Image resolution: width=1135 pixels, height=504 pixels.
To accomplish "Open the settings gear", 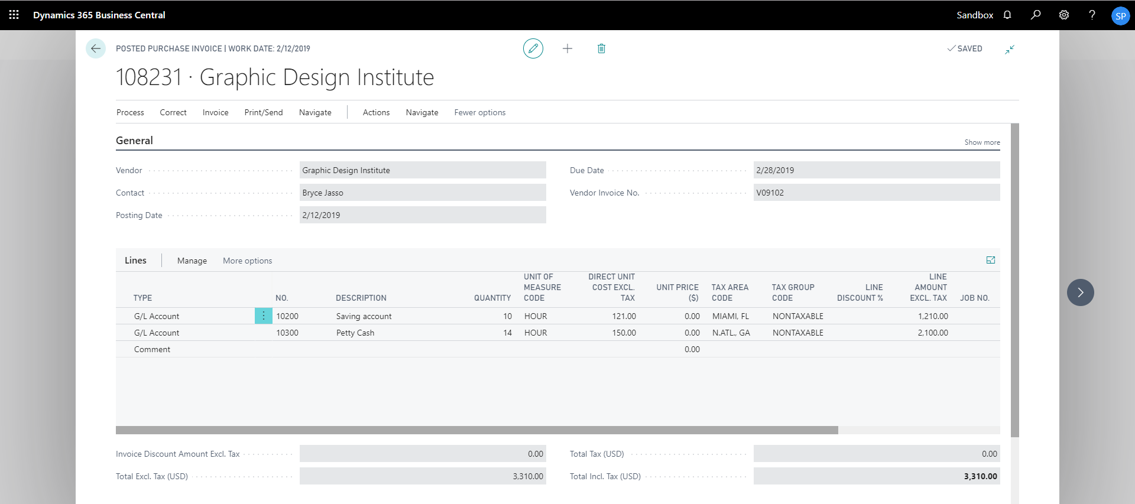I will (x=1064, y=15).
